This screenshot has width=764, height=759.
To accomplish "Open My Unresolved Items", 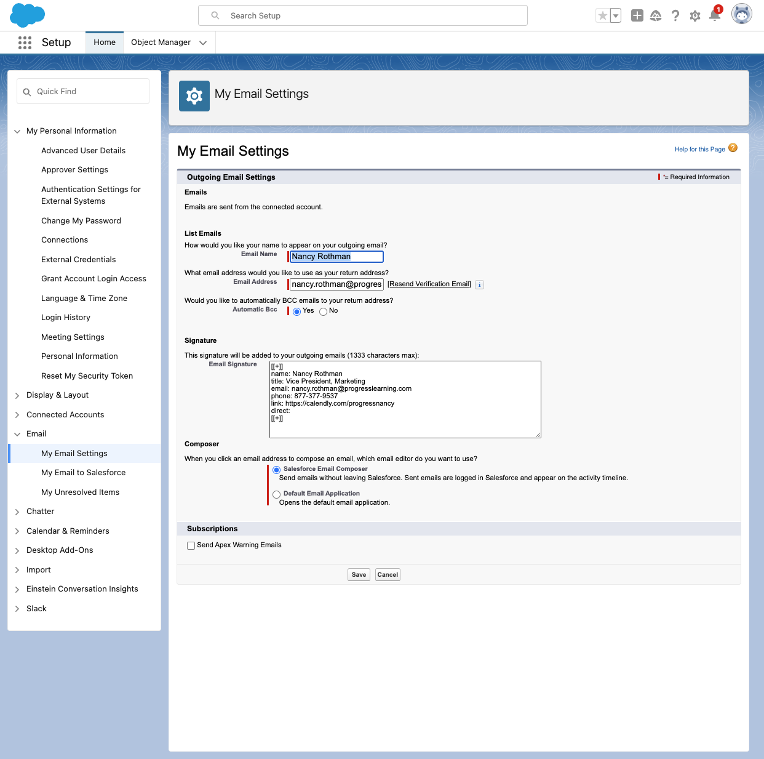I will coord(80,492).
